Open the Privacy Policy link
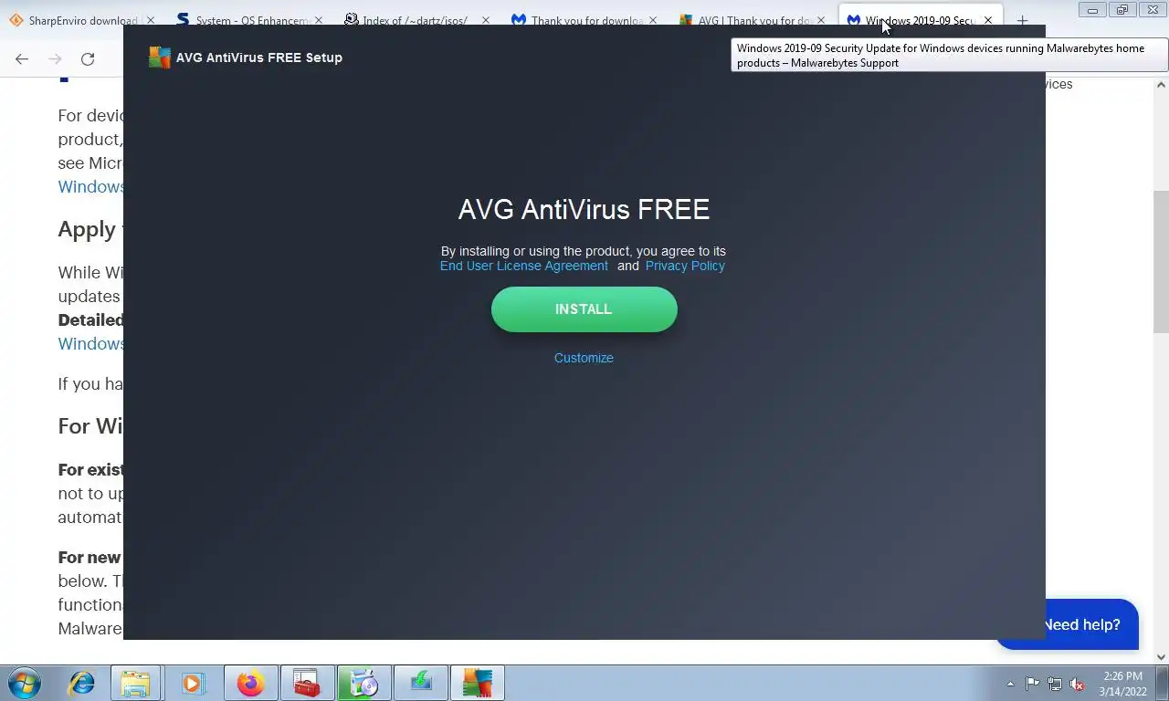Image resolution: width=1169 pixels, height=701 pixels. click(x=685, y=266)
